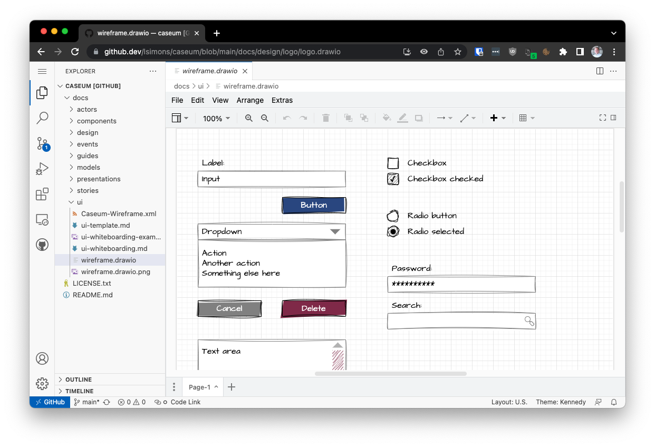Click the notifications bell in status bar
The image size is (655, 447).
(614, 402)
